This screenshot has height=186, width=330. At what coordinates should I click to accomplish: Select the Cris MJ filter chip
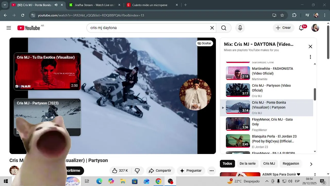point(269,164)
